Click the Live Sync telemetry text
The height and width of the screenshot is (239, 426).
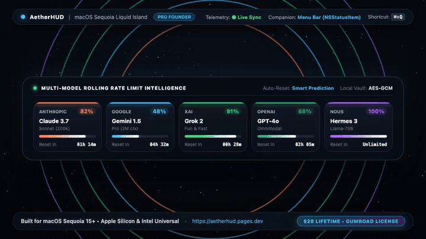[x=249, y=17]
